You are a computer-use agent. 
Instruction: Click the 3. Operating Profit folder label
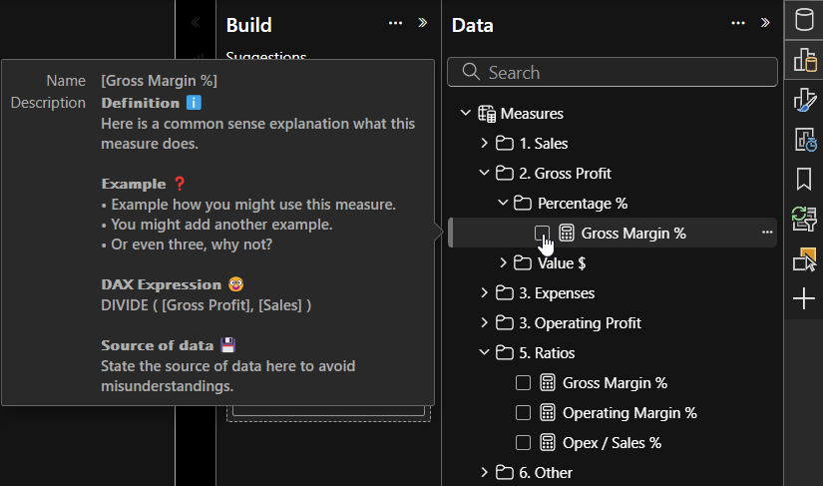coord(580,322)
